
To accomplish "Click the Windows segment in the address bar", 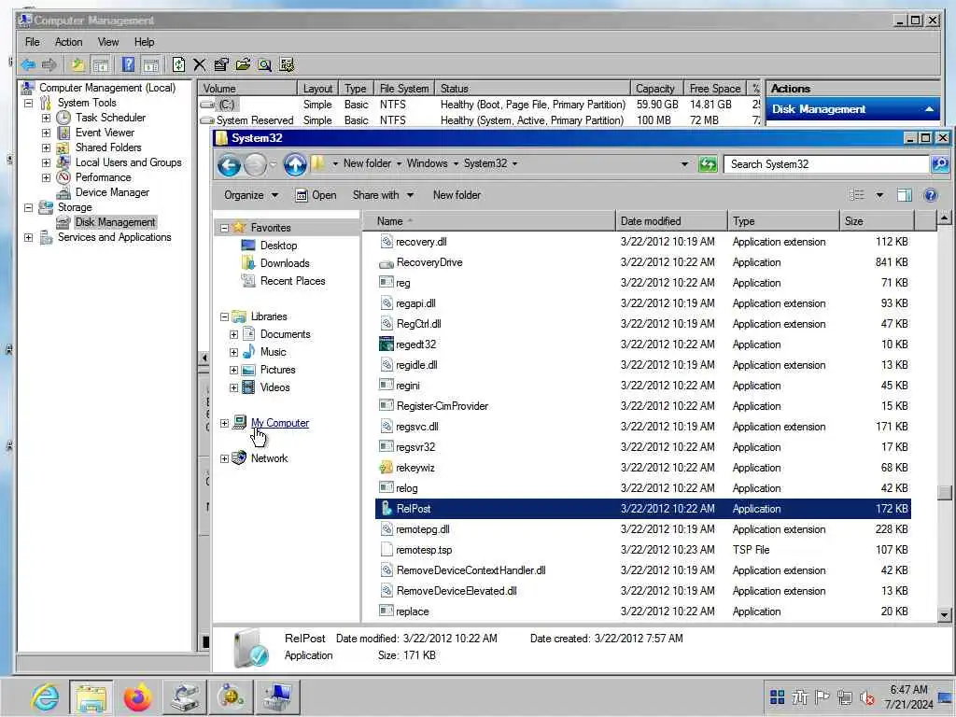I will tap(427, 163).
